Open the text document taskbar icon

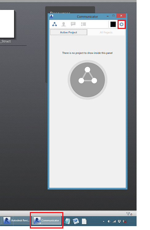point(84,221)
